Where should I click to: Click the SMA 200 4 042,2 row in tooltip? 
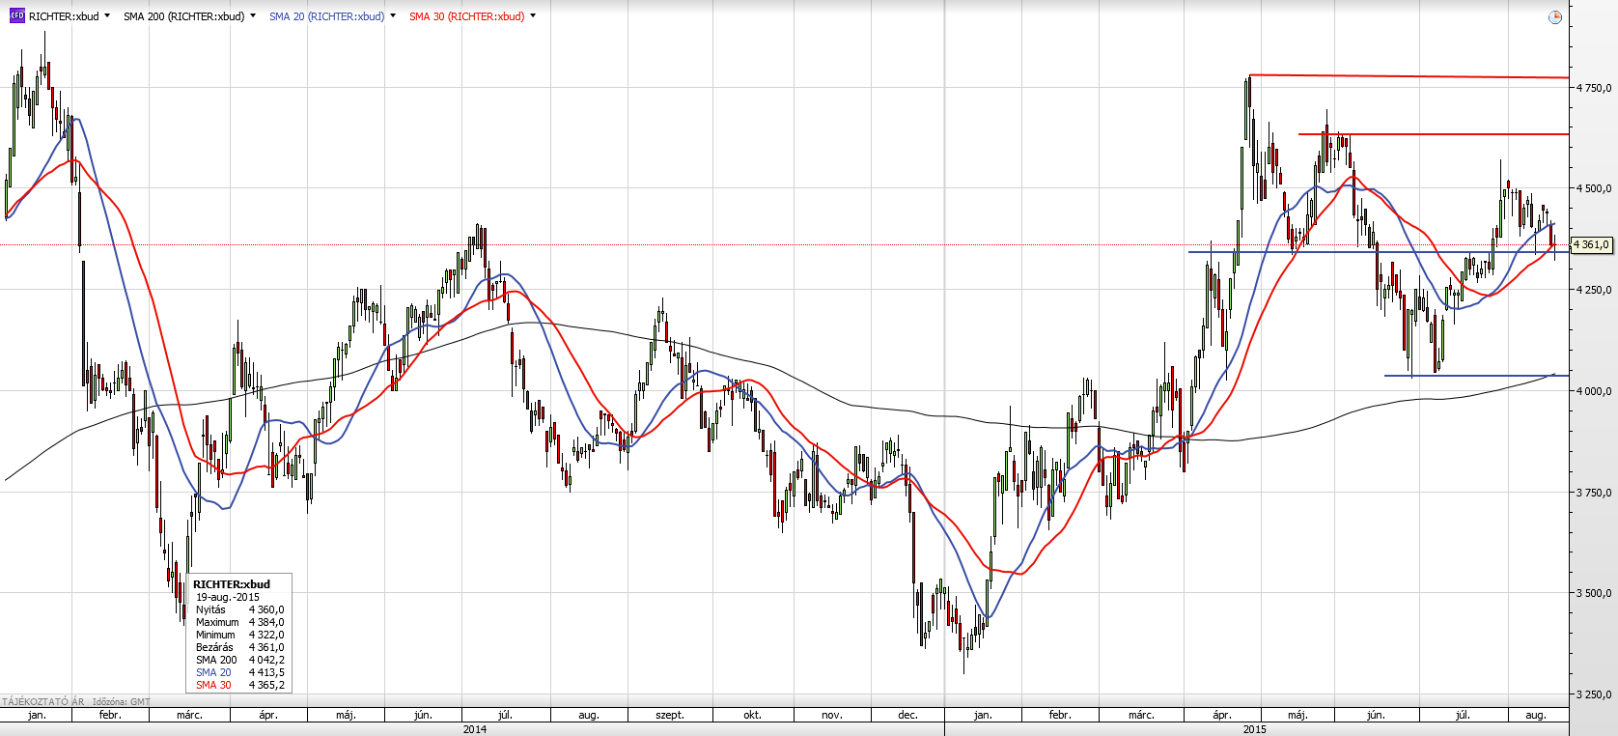click(x=239, y=660)
